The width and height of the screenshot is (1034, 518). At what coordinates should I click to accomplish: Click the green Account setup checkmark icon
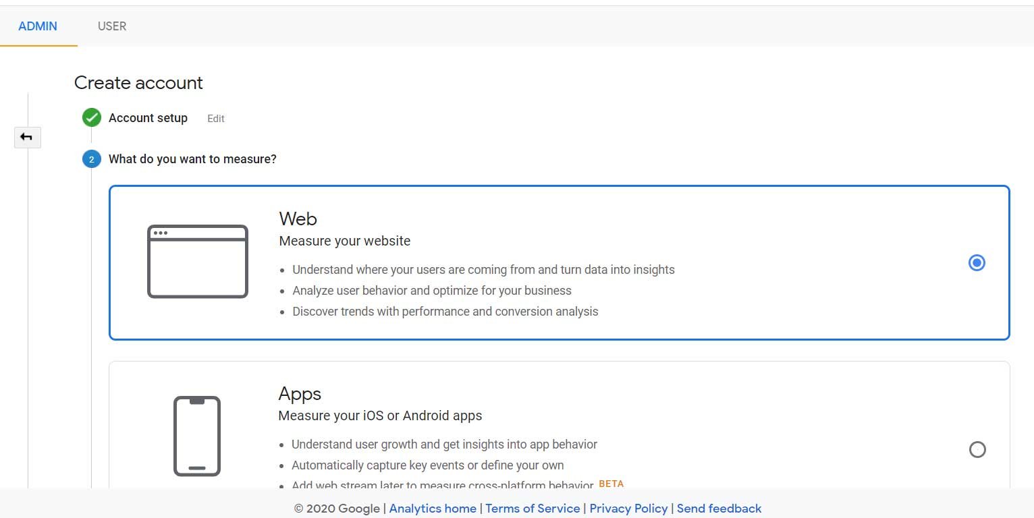91,117
